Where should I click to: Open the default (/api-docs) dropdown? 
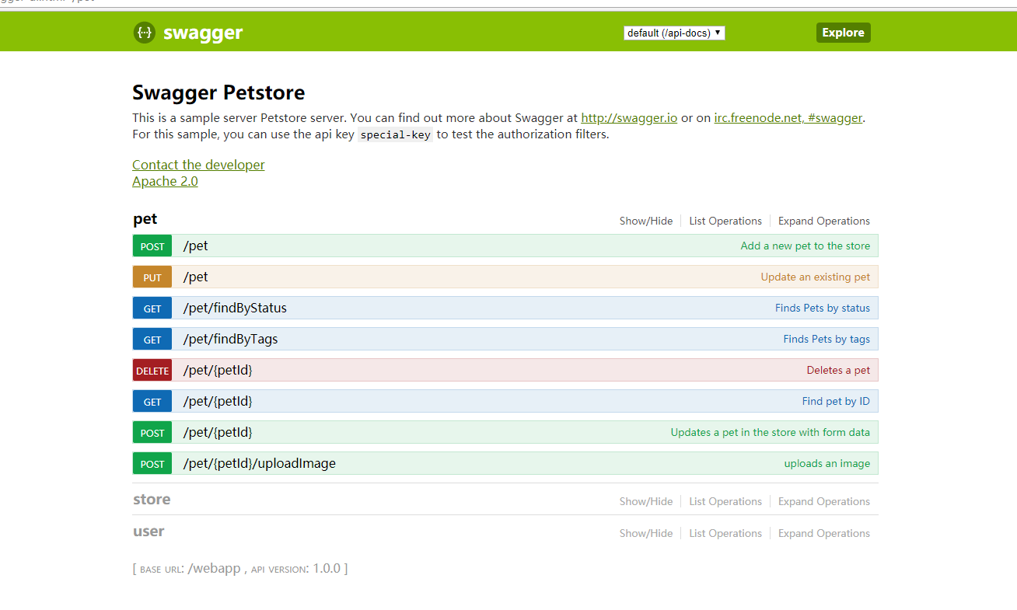pyautogui.click(x=674, y=33)
